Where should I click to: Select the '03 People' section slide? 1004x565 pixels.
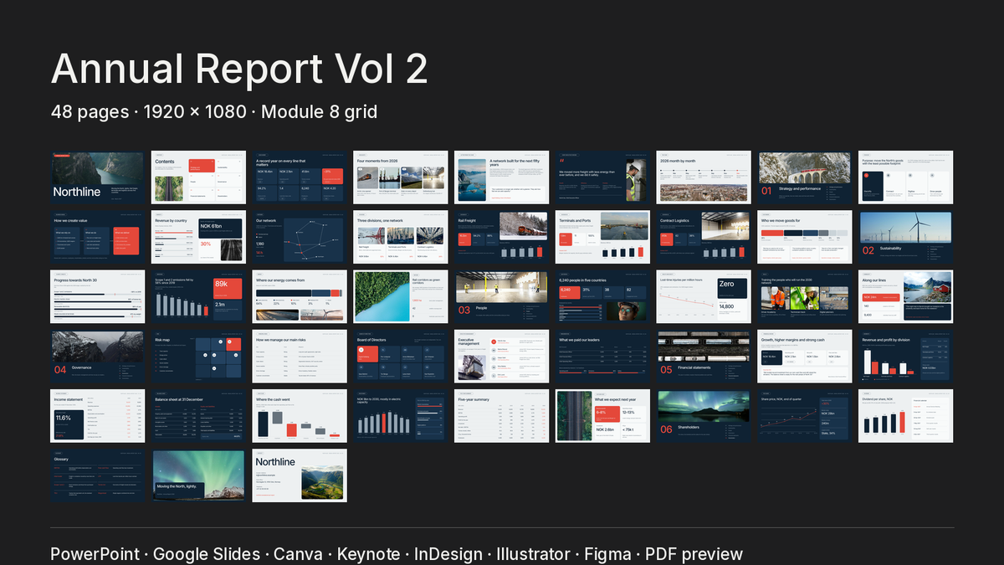pyautogui.click(x=502, y=296)
